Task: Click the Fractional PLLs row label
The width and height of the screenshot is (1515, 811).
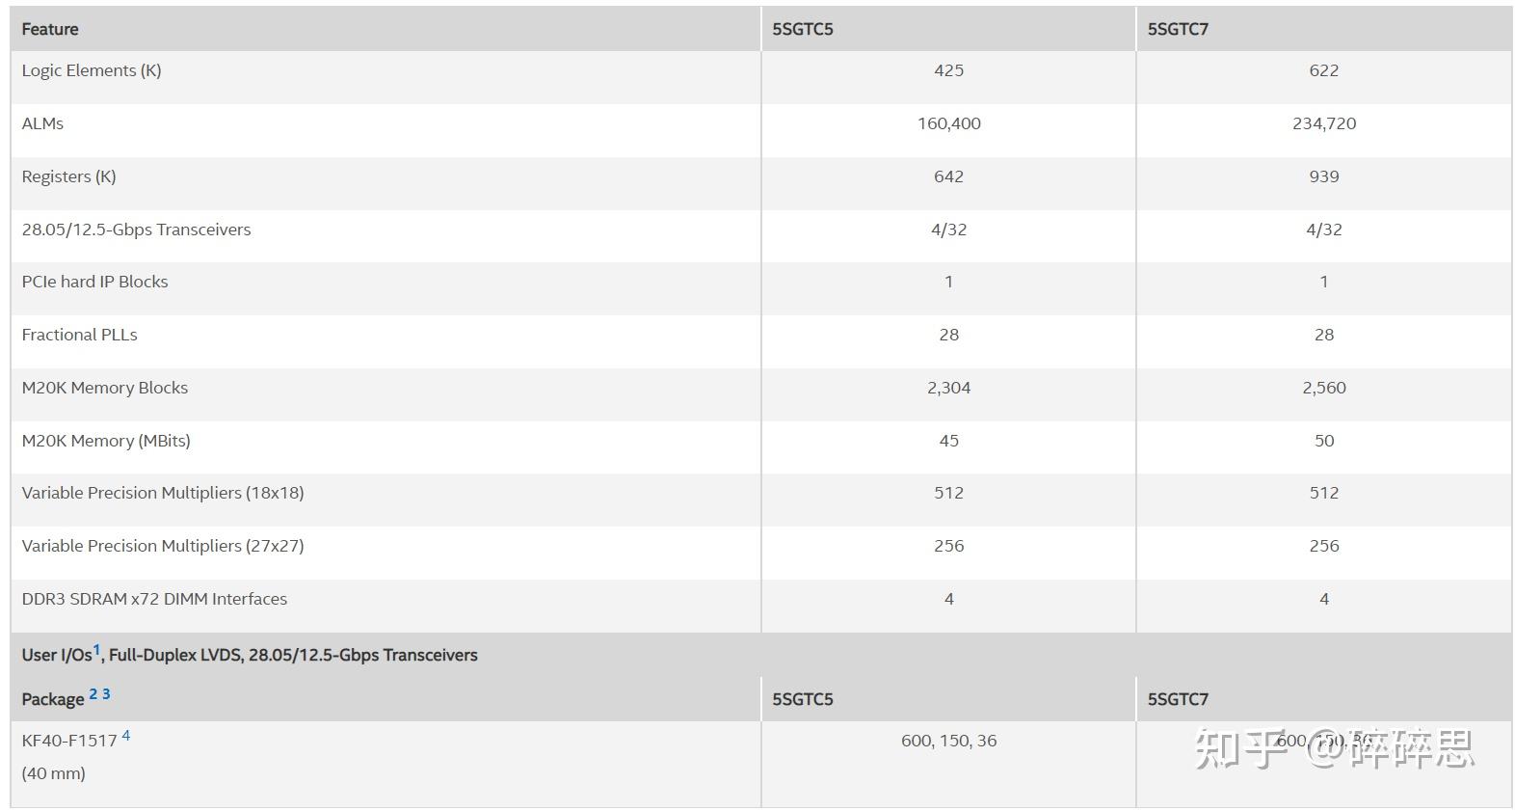Action: (x=79, y=335)
